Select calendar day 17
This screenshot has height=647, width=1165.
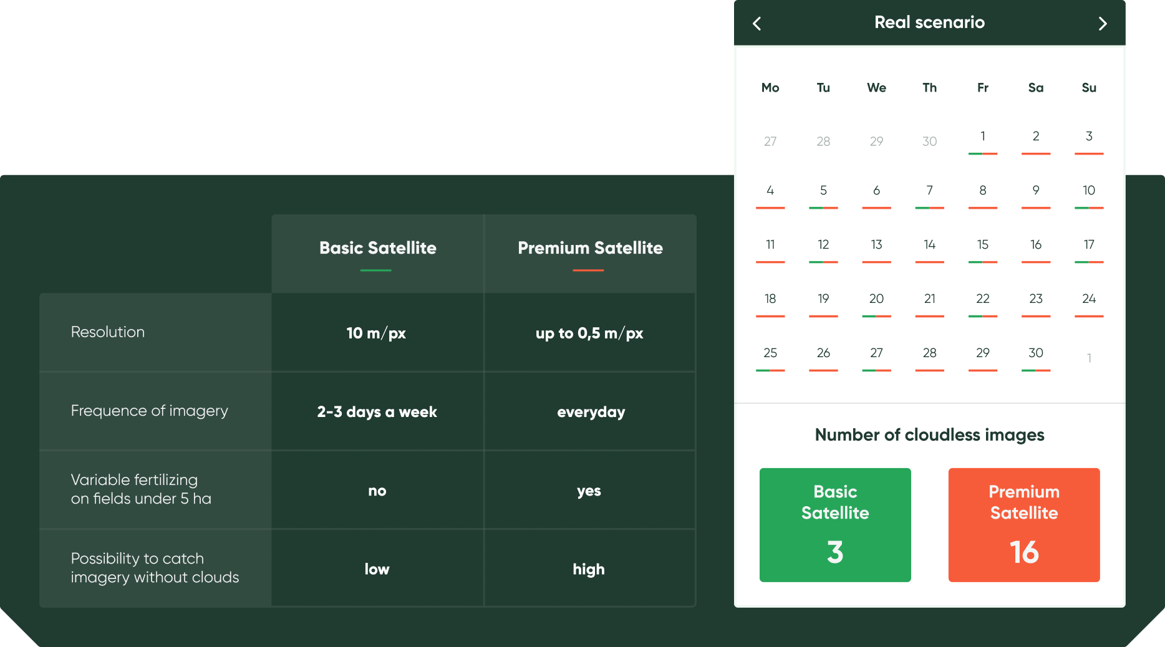click(1089, 249)
